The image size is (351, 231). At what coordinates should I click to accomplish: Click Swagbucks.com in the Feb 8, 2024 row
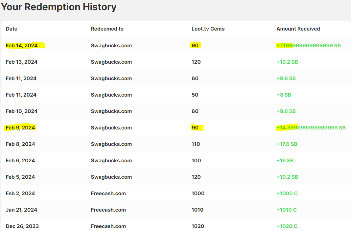tap(111, 144)
